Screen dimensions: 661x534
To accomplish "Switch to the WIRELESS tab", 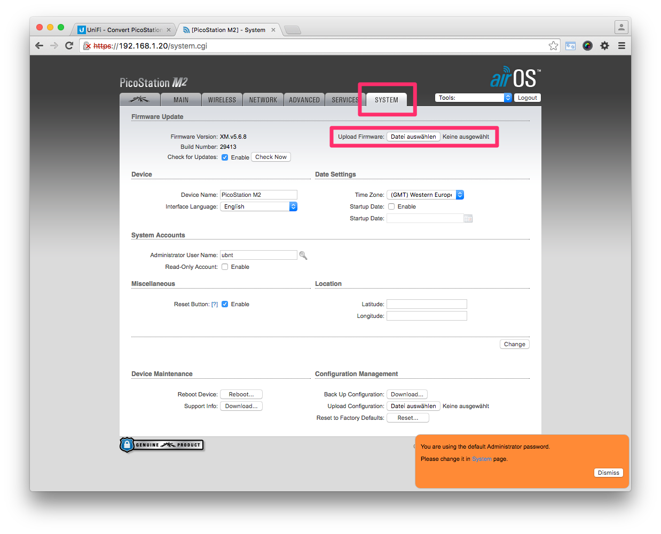I will (222, 99).
